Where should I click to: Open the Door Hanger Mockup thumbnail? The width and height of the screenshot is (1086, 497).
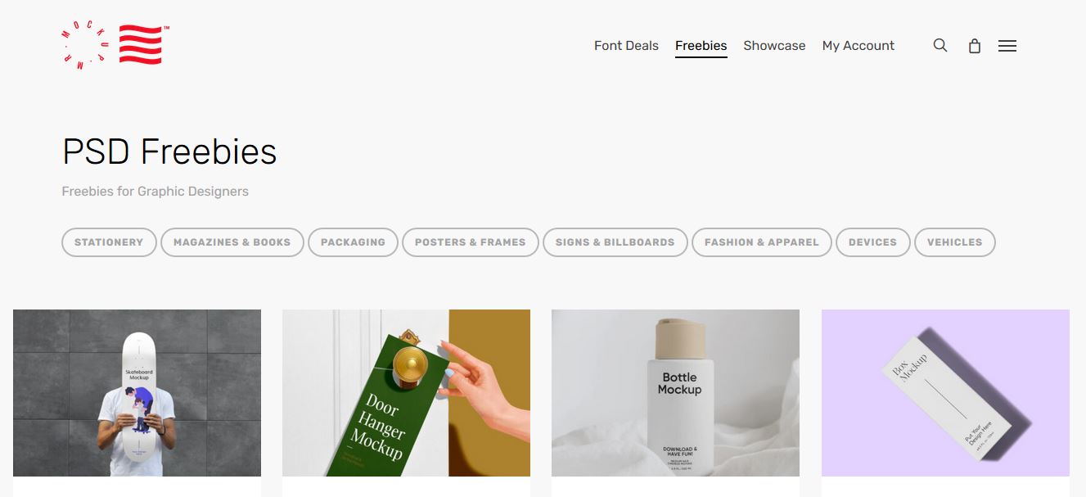click(406, 393)
